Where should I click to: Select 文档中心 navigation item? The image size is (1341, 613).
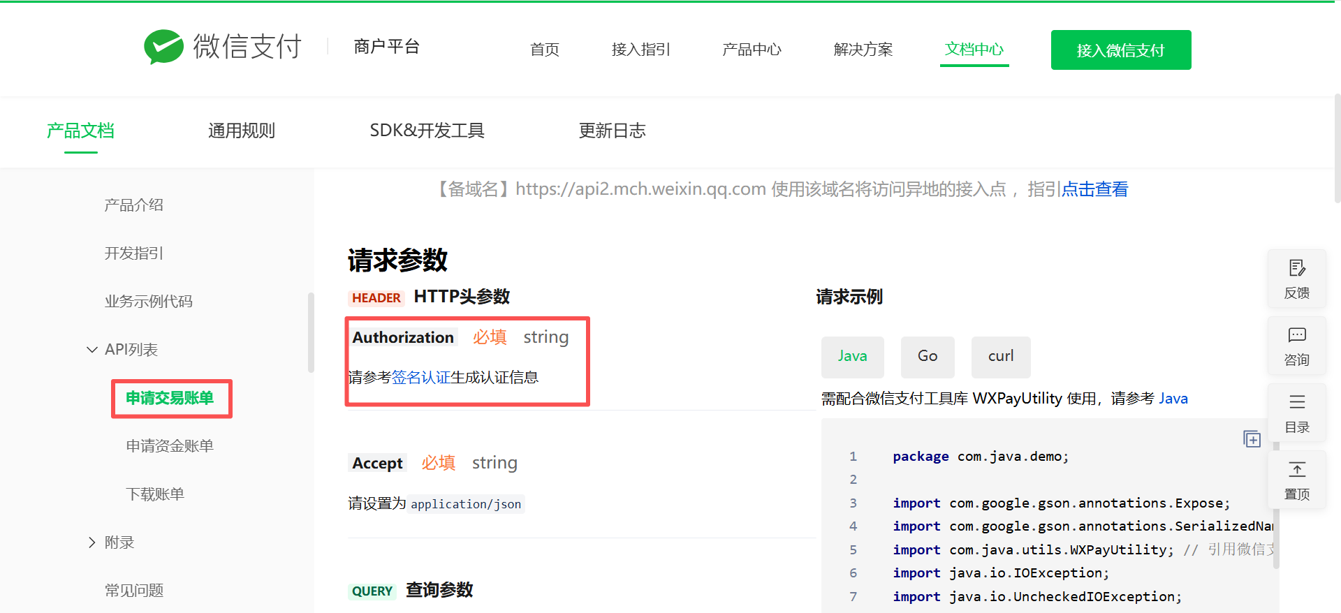coord(974,49)
